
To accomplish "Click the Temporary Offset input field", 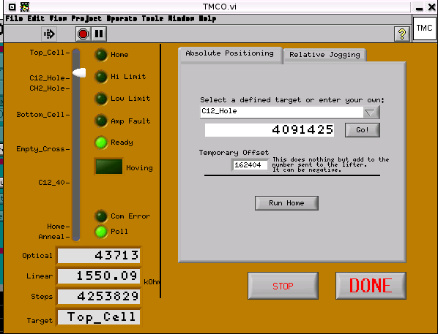I will [x=250, y=164].
